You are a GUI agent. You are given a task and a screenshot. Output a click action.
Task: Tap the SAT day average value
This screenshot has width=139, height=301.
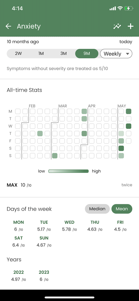(19, 245)
